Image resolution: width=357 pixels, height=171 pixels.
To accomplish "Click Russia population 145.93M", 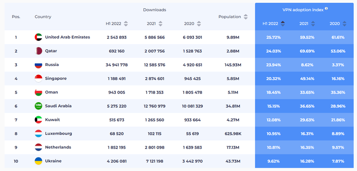I will click(233, 65).
